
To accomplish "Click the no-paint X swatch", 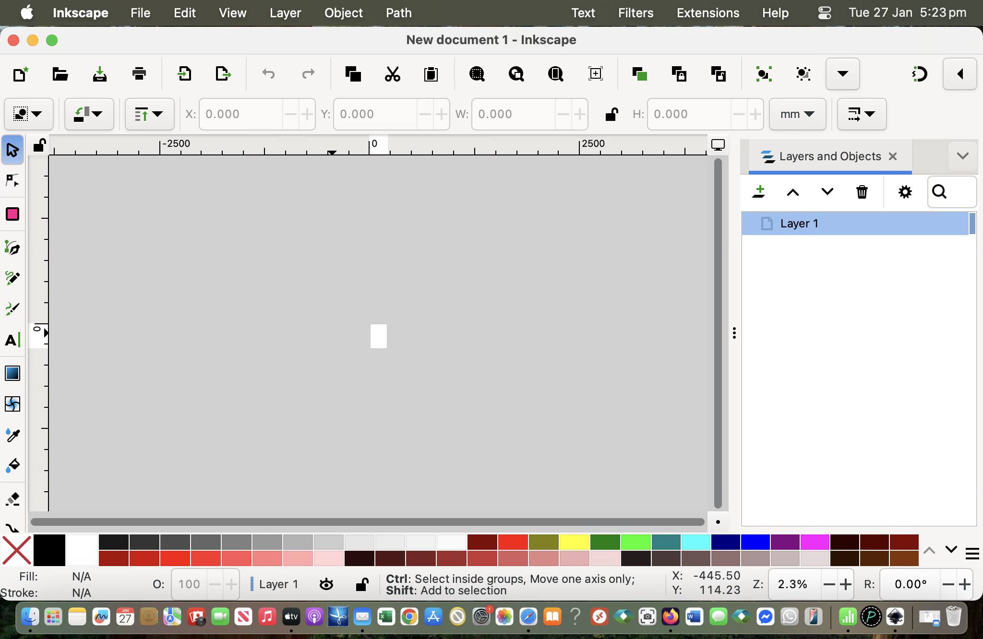I will [17, 550].
